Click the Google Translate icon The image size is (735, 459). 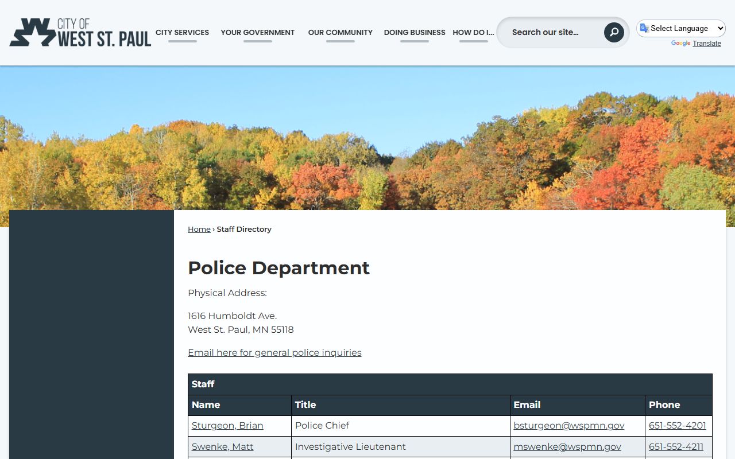[644, 28]
